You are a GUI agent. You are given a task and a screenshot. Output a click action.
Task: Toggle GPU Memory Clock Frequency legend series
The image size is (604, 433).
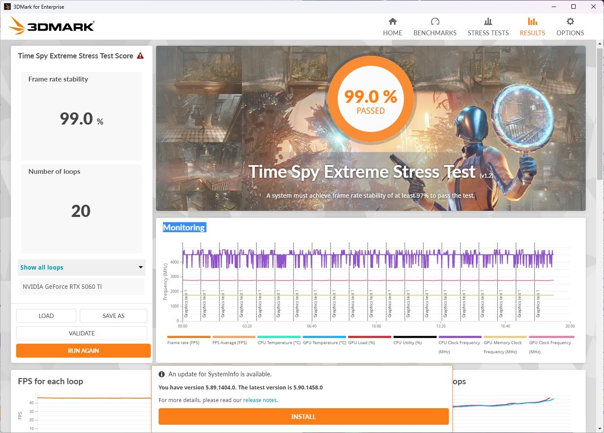pos(505,344)
